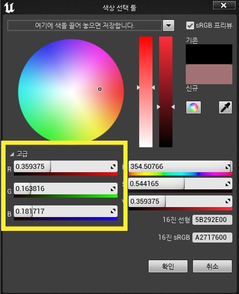Click the G field spinner arrow icon
The width and height of the screenshot is (239, 294).
(x=113, y=189)
